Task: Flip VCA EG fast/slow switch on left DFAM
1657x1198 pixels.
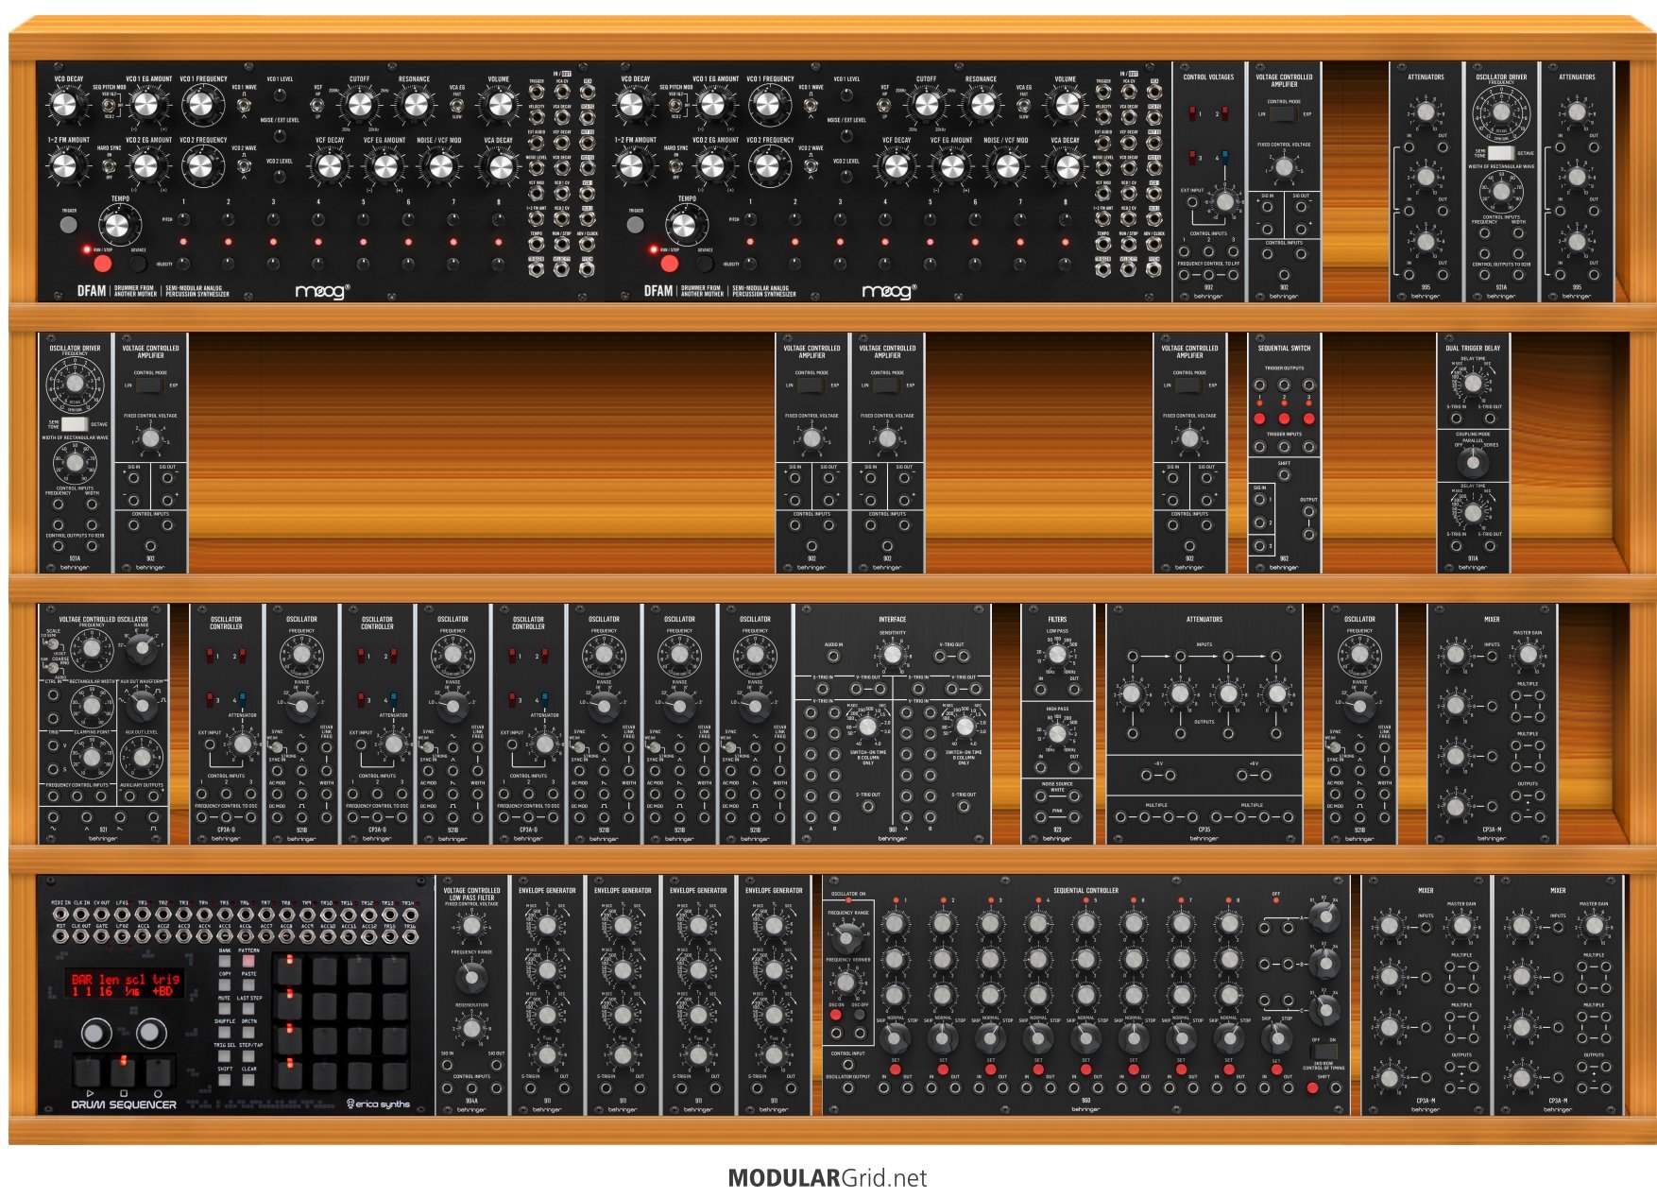Action: coord(456,106)
